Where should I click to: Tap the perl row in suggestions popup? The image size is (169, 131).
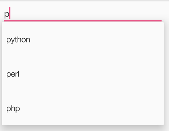click(83, 74)
